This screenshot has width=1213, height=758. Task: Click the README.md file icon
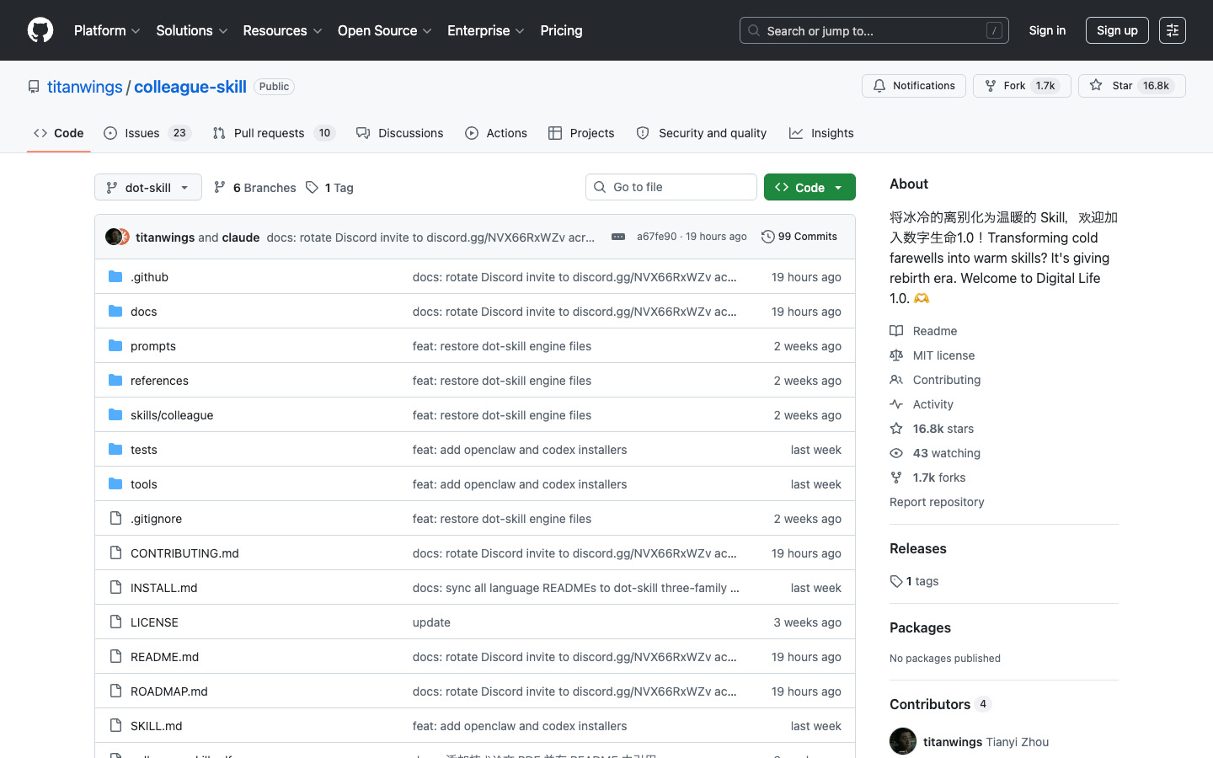click(x=115, y=656)
